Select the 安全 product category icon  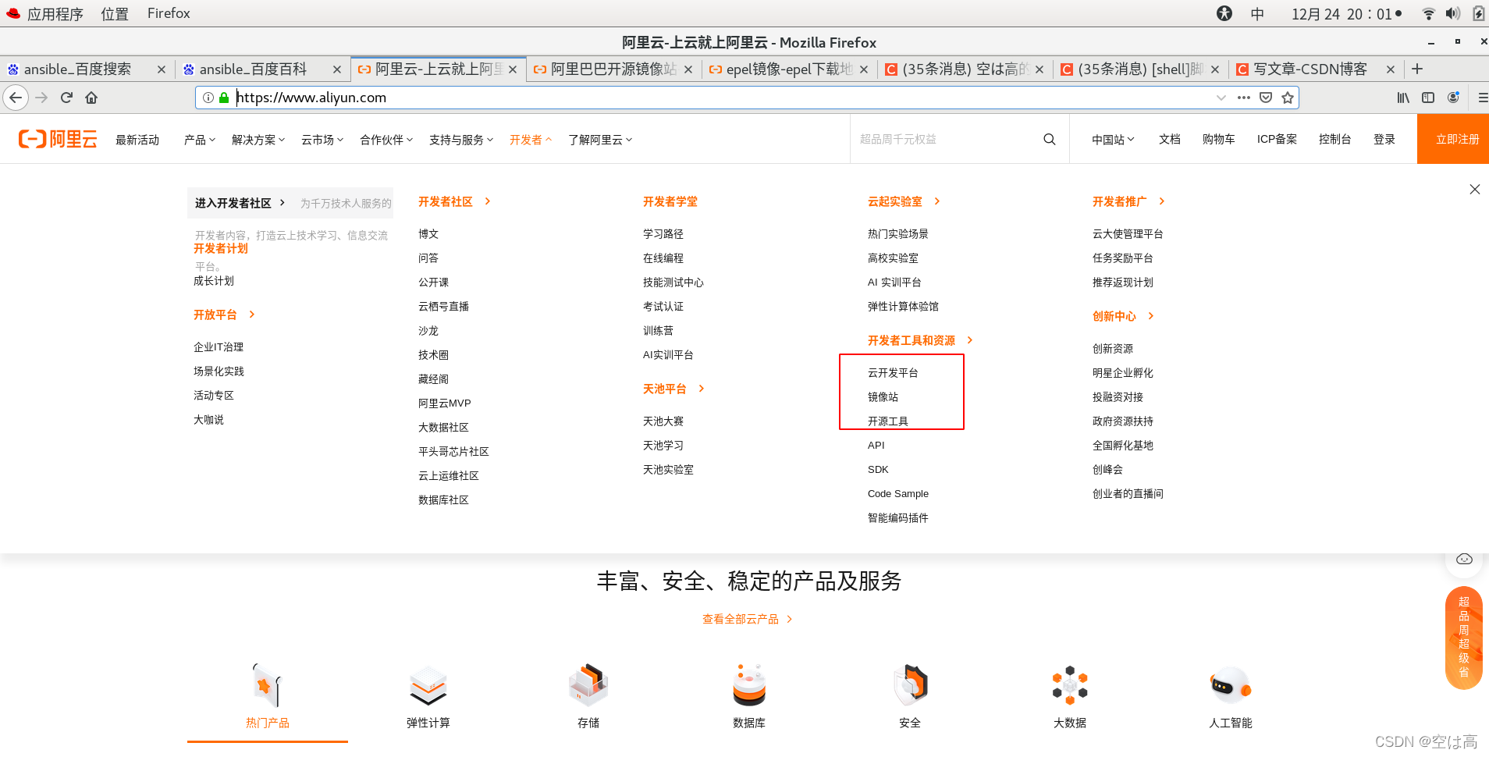coord(910,686)
